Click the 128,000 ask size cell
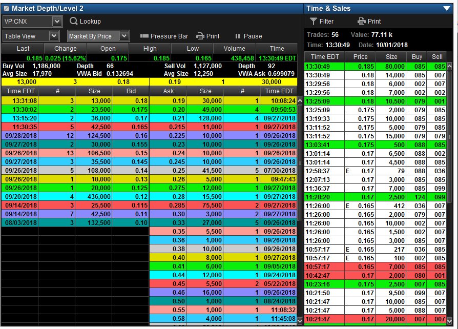This screenshot has width=458, height=329. (x=205, y=118)
